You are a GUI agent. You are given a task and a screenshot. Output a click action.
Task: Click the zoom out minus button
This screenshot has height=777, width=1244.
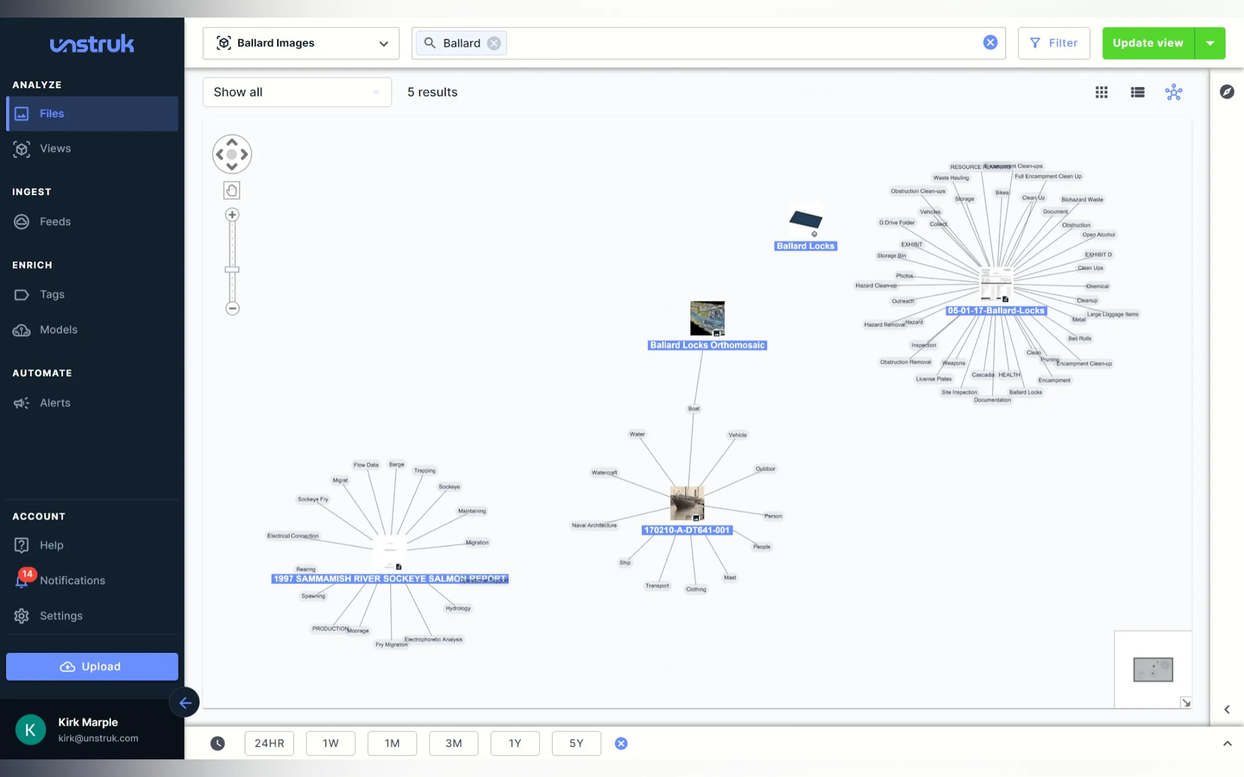[x=232, y=308]
